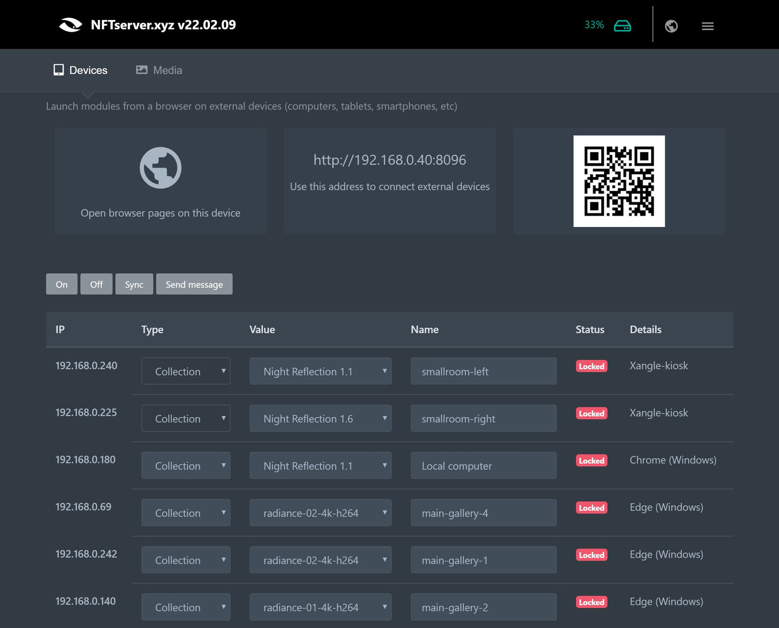Open Value dropdown for main-gallery-4 row
This screenshot has width=779, height=628.
[320, 513]
